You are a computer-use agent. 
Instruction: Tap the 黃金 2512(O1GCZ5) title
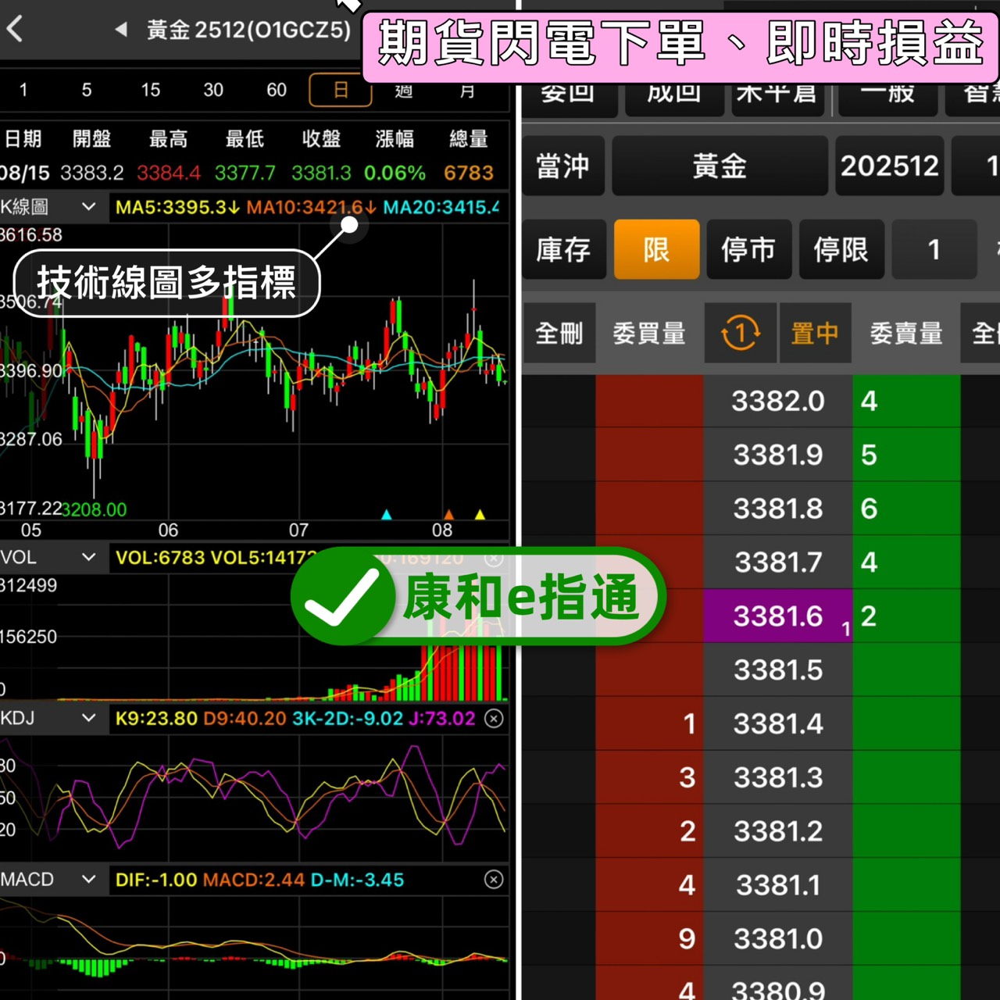point(249,30)
